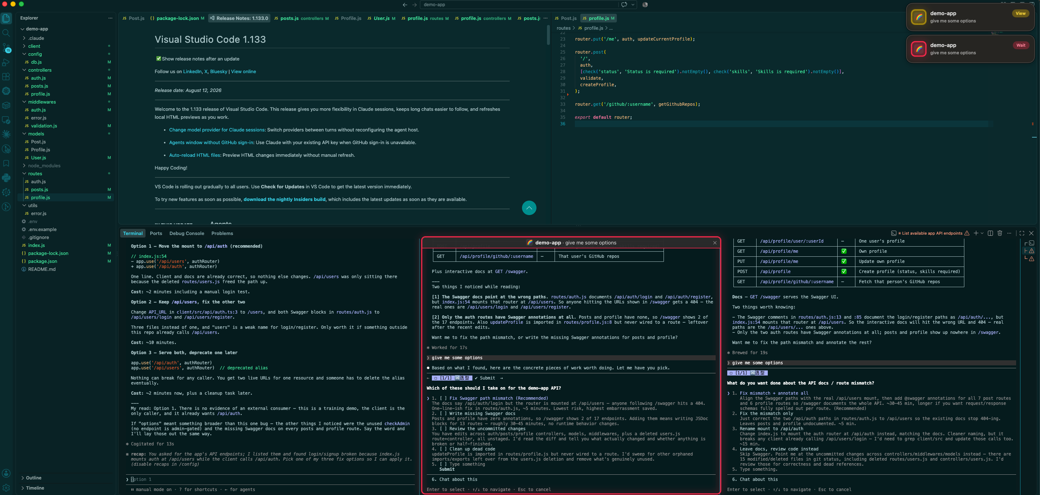Open the Run and Debug view

coord(6,62)
